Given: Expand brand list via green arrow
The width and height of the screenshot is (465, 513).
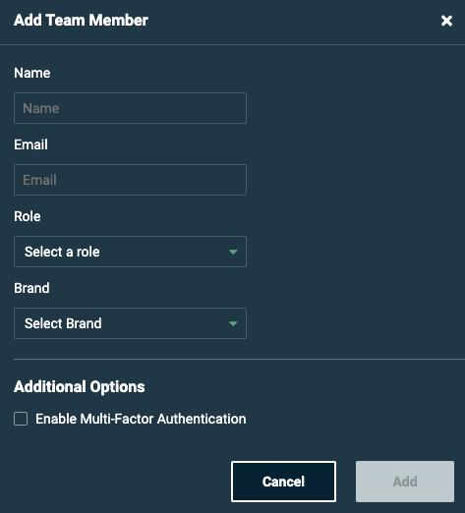Looking at the screenshot, I should click(233, 323).
